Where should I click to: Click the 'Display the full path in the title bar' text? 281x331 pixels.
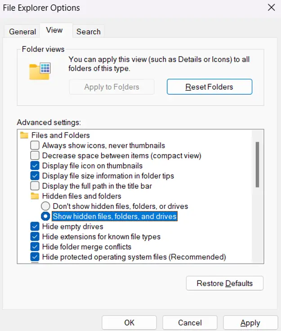[97, 186]
